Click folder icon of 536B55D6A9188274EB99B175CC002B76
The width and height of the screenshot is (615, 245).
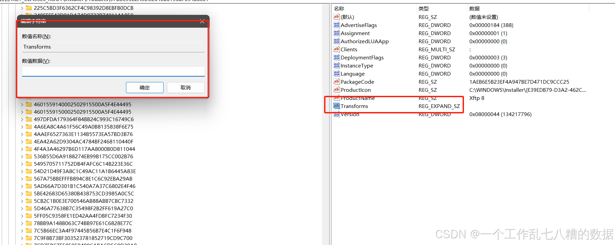click(x=29, y=156)
